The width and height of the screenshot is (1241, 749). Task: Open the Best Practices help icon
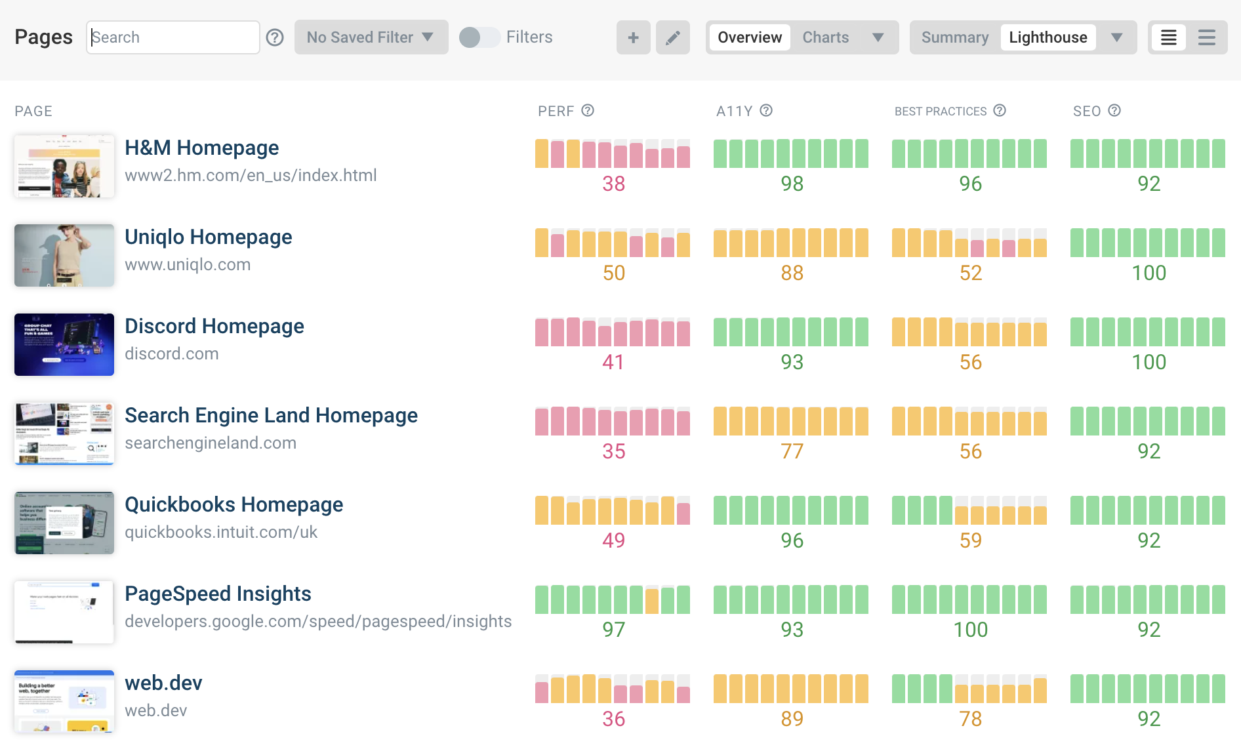(1000, 111)
